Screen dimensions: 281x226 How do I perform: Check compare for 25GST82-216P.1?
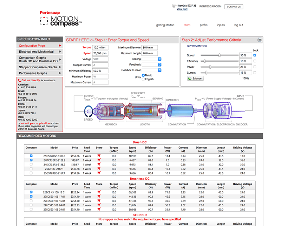(x=31, y=169)
